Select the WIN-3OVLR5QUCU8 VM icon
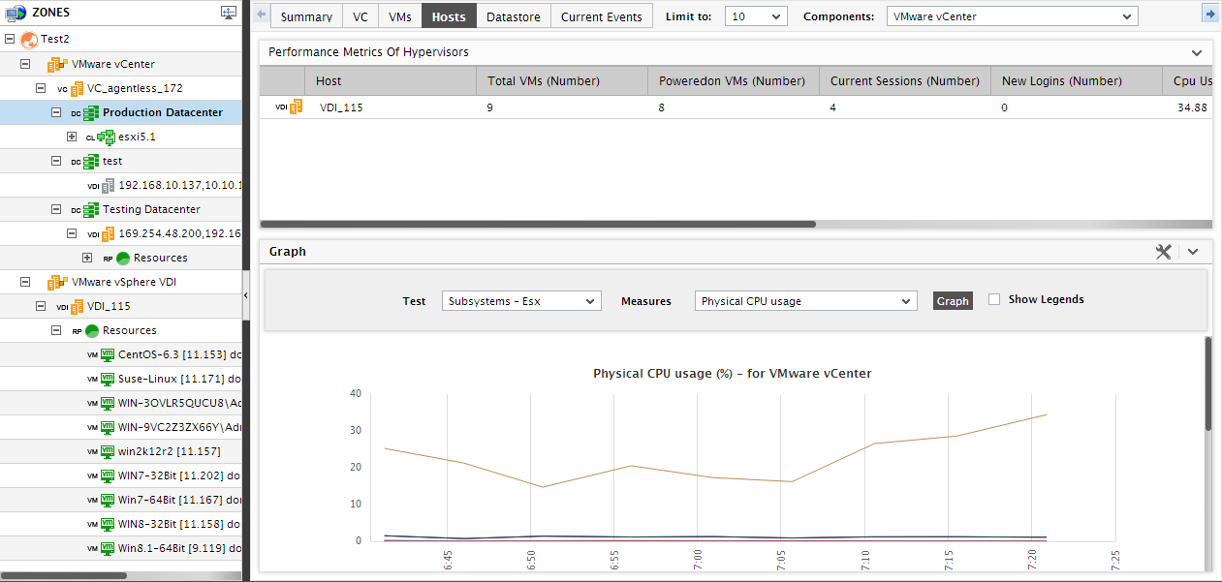Screen dimensions: 1222x582 (x=108, y=403)
